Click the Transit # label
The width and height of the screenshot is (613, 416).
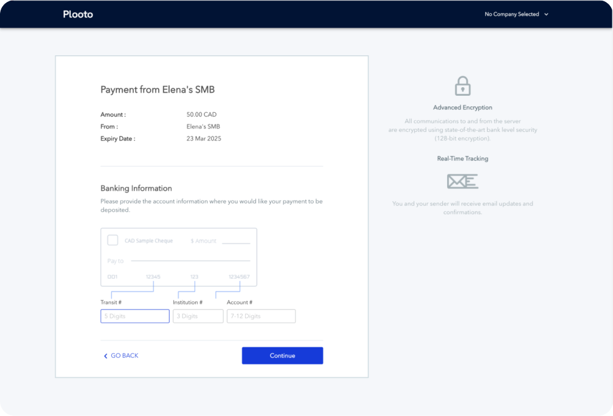point(111,302)
